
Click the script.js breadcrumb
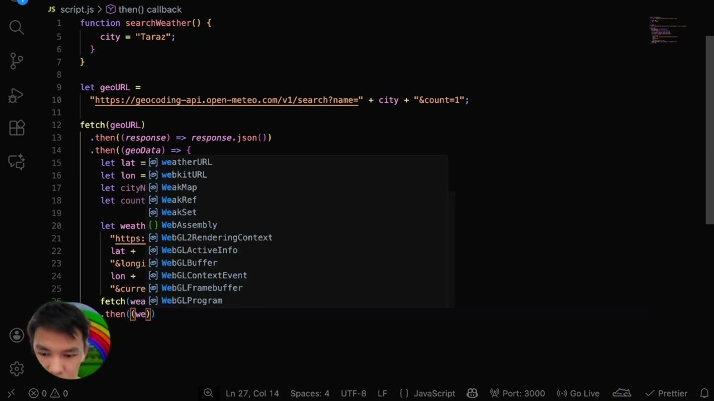coord(77,9)
